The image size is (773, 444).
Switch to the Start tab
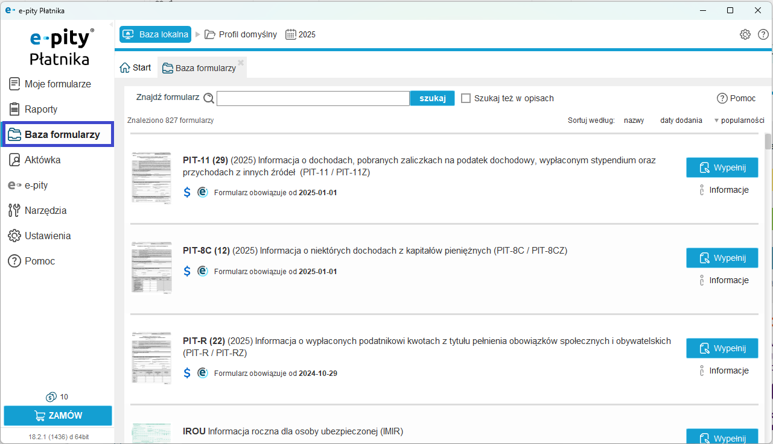[136, 67]
